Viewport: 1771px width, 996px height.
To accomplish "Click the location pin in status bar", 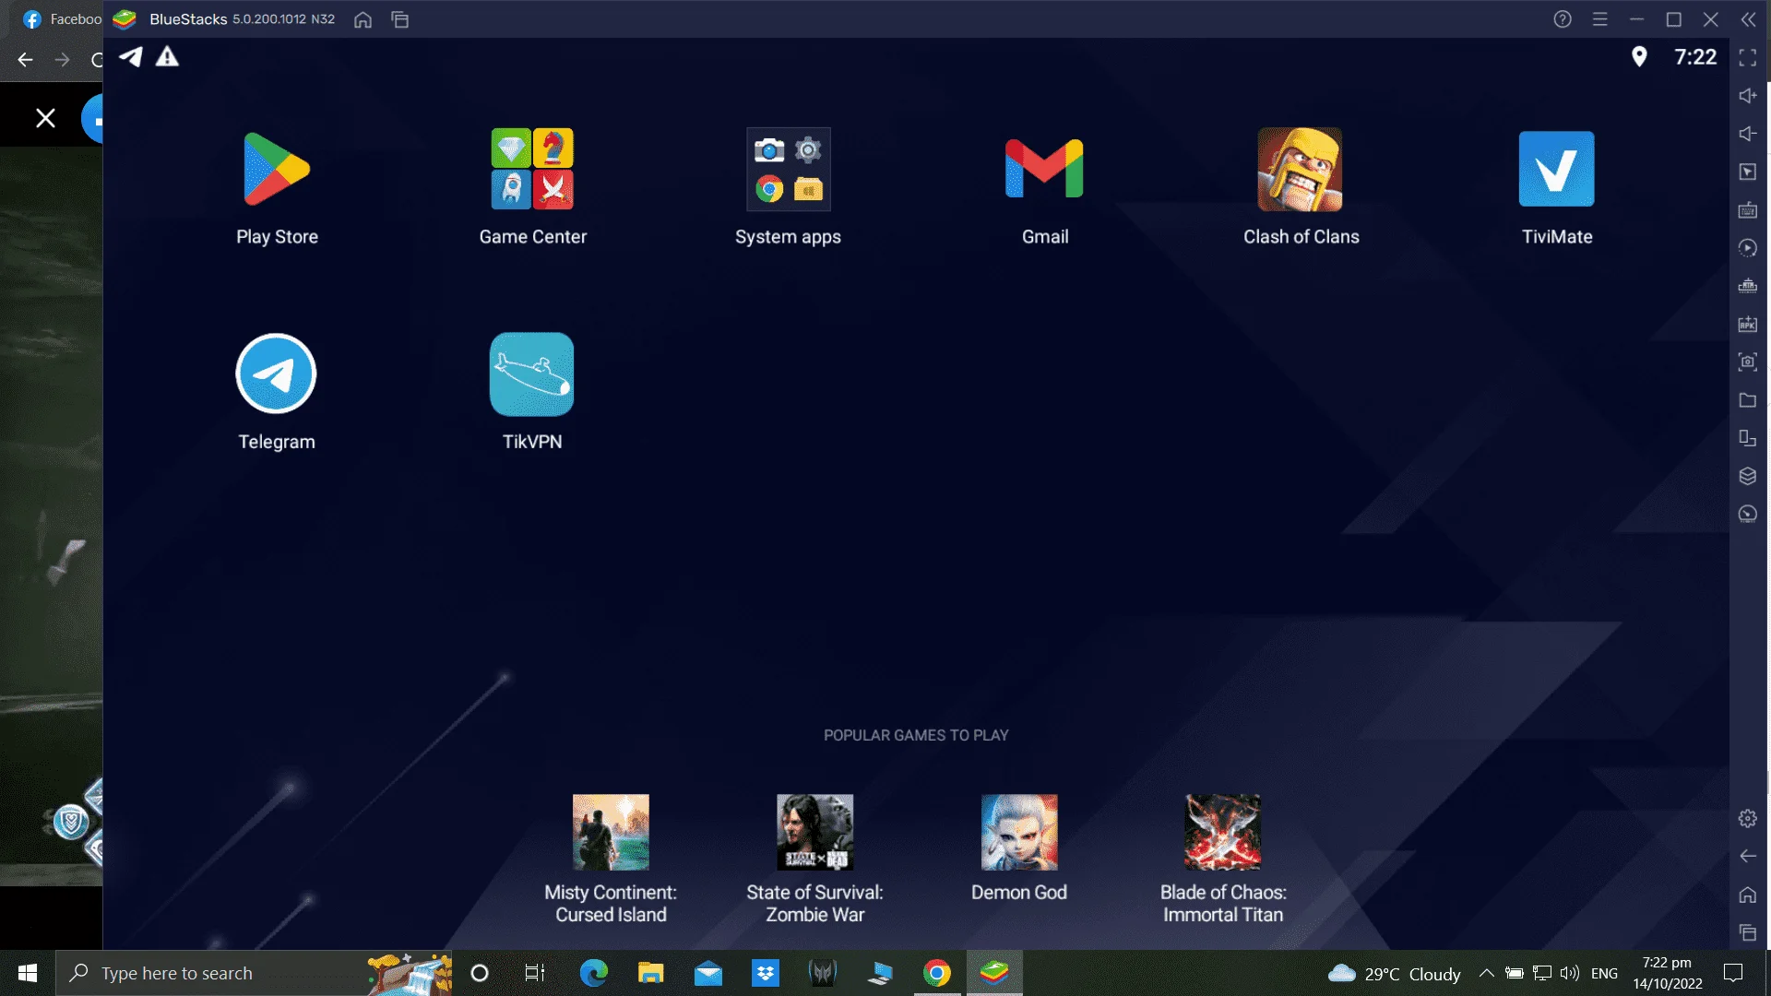I will point(1639,57).
